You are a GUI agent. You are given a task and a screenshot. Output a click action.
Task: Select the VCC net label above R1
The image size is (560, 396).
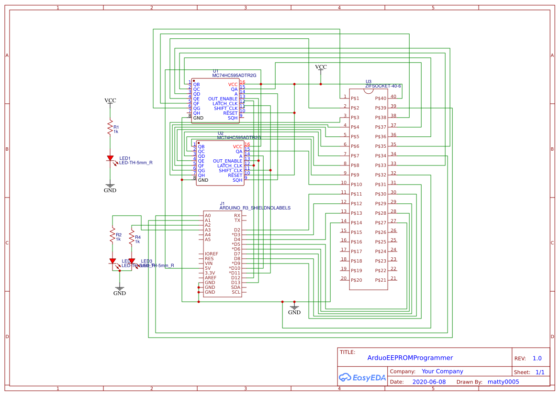(110, 100)
